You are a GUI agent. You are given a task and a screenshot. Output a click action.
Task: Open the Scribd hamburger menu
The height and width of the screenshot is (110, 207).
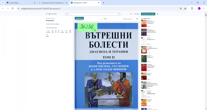click(x=47, y=14)
